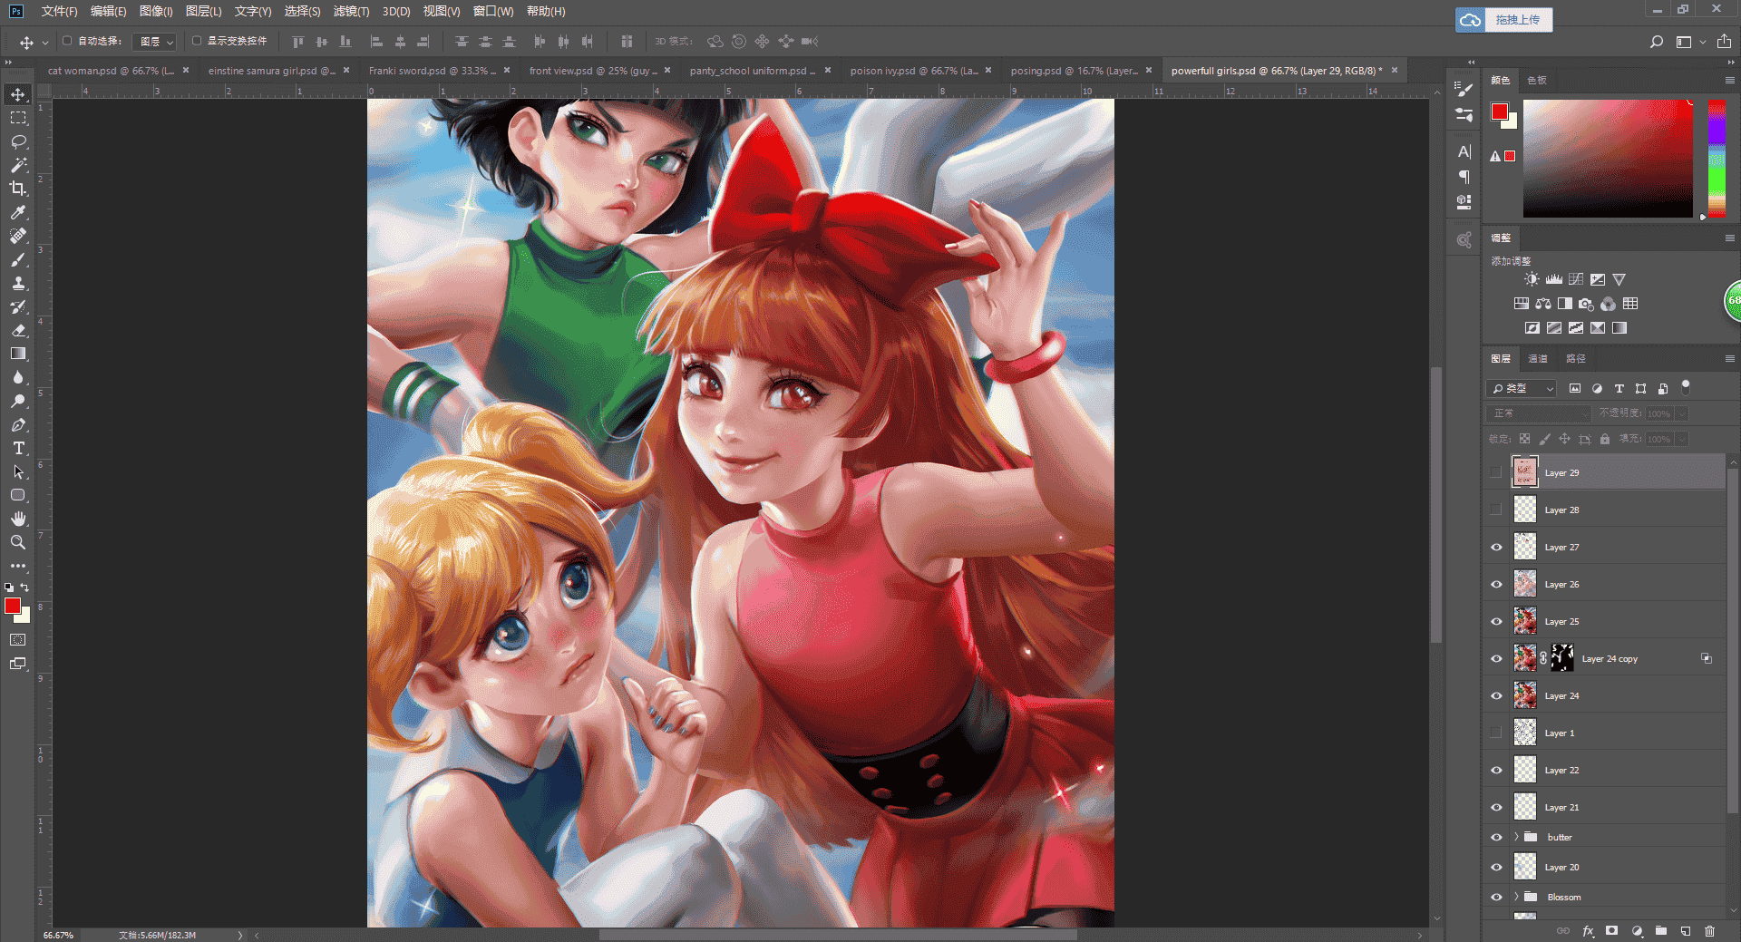Image resolution: width=1741 pixels, height=942 pixels.
Task: Click the foreground color swatch in toolbar
Action: click(x=13, y=606)
